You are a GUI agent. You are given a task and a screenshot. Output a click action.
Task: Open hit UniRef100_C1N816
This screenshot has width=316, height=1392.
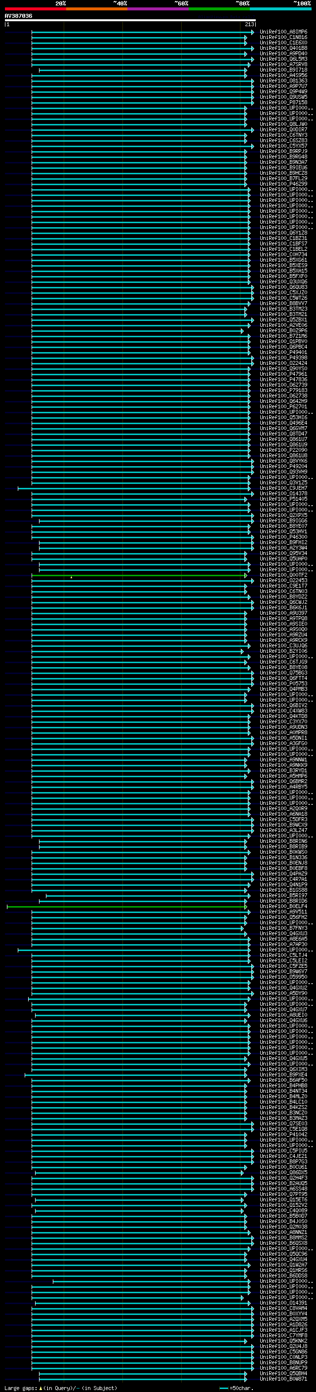pyautogui.click(x=283, y=38)
